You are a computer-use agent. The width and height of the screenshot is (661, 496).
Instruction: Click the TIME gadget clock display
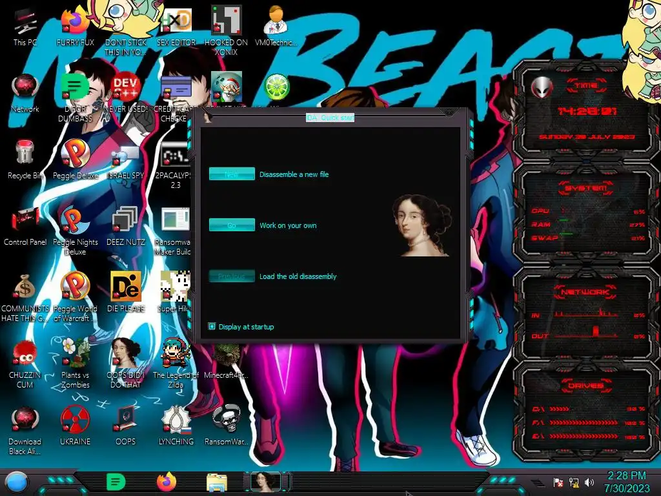coord(587,111)
